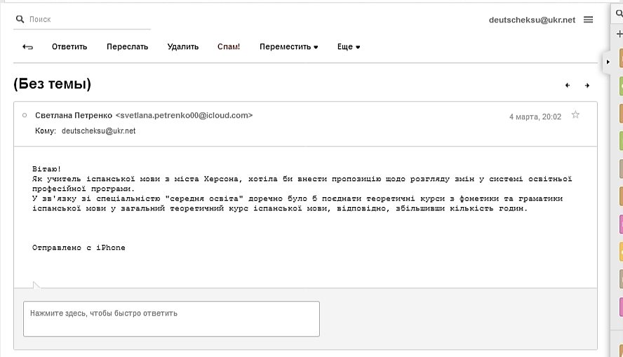The height and width of the screenshot is (357, 623).
Task: Click the quick reply text box
Action: click(x=171, y=318)
